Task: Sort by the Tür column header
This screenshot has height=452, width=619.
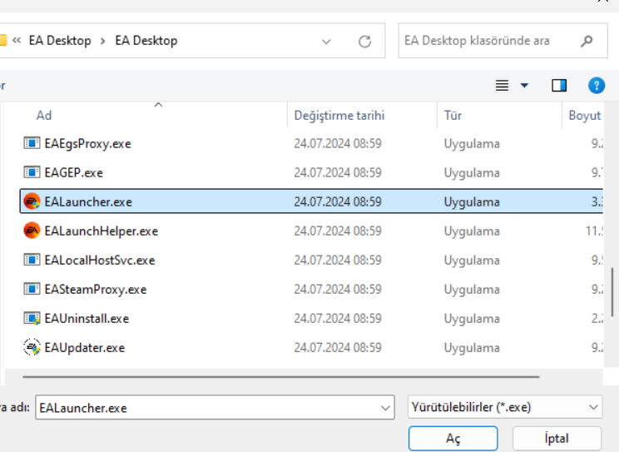Action: (453, 116)
